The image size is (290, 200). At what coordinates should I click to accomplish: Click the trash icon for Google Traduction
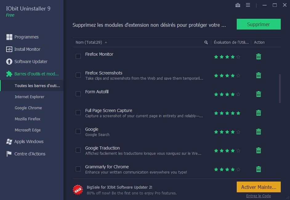pos(258,150)
